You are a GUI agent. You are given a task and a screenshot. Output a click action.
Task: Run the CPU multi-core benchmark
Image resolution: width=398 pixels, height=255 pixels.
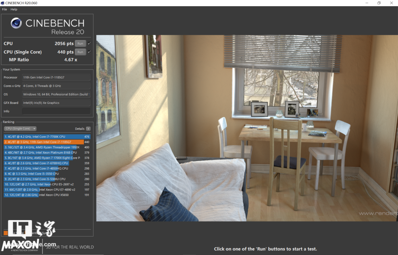[80, 44]
